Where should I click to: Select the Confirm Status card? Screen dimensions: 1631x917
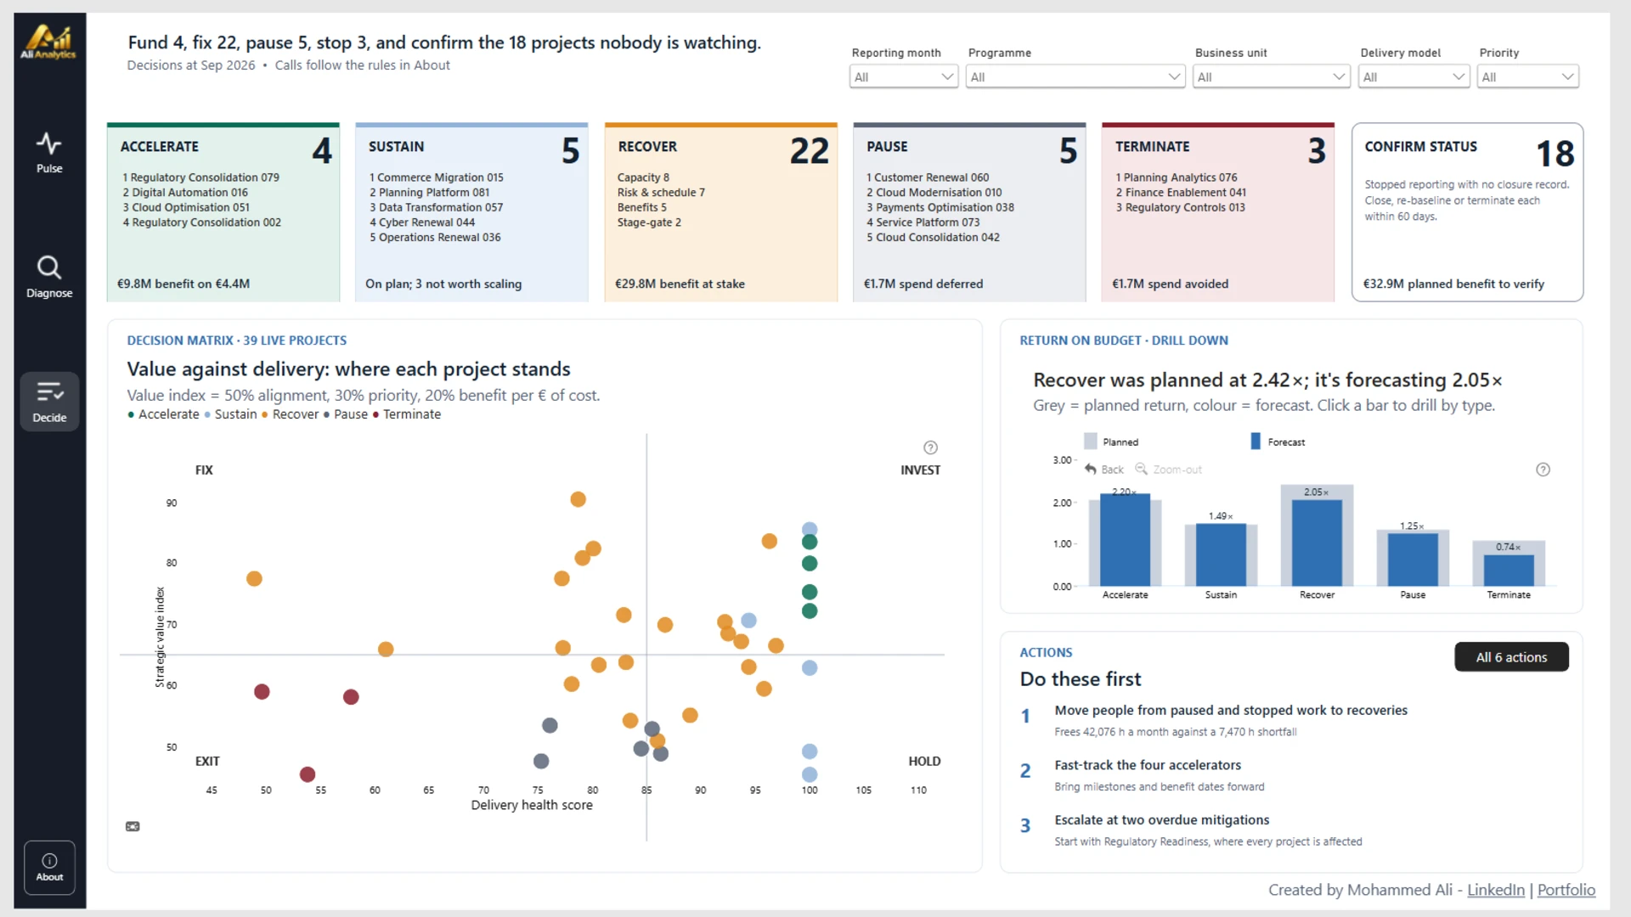[x=1467, y=212]
